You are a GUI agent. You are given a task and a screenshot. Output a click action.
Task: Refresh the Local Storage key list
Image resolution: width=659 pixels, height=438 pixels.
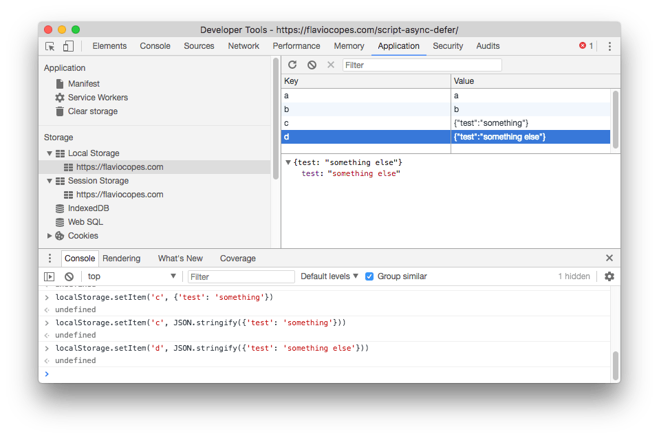pyautogui.click(x=292, y=64)
